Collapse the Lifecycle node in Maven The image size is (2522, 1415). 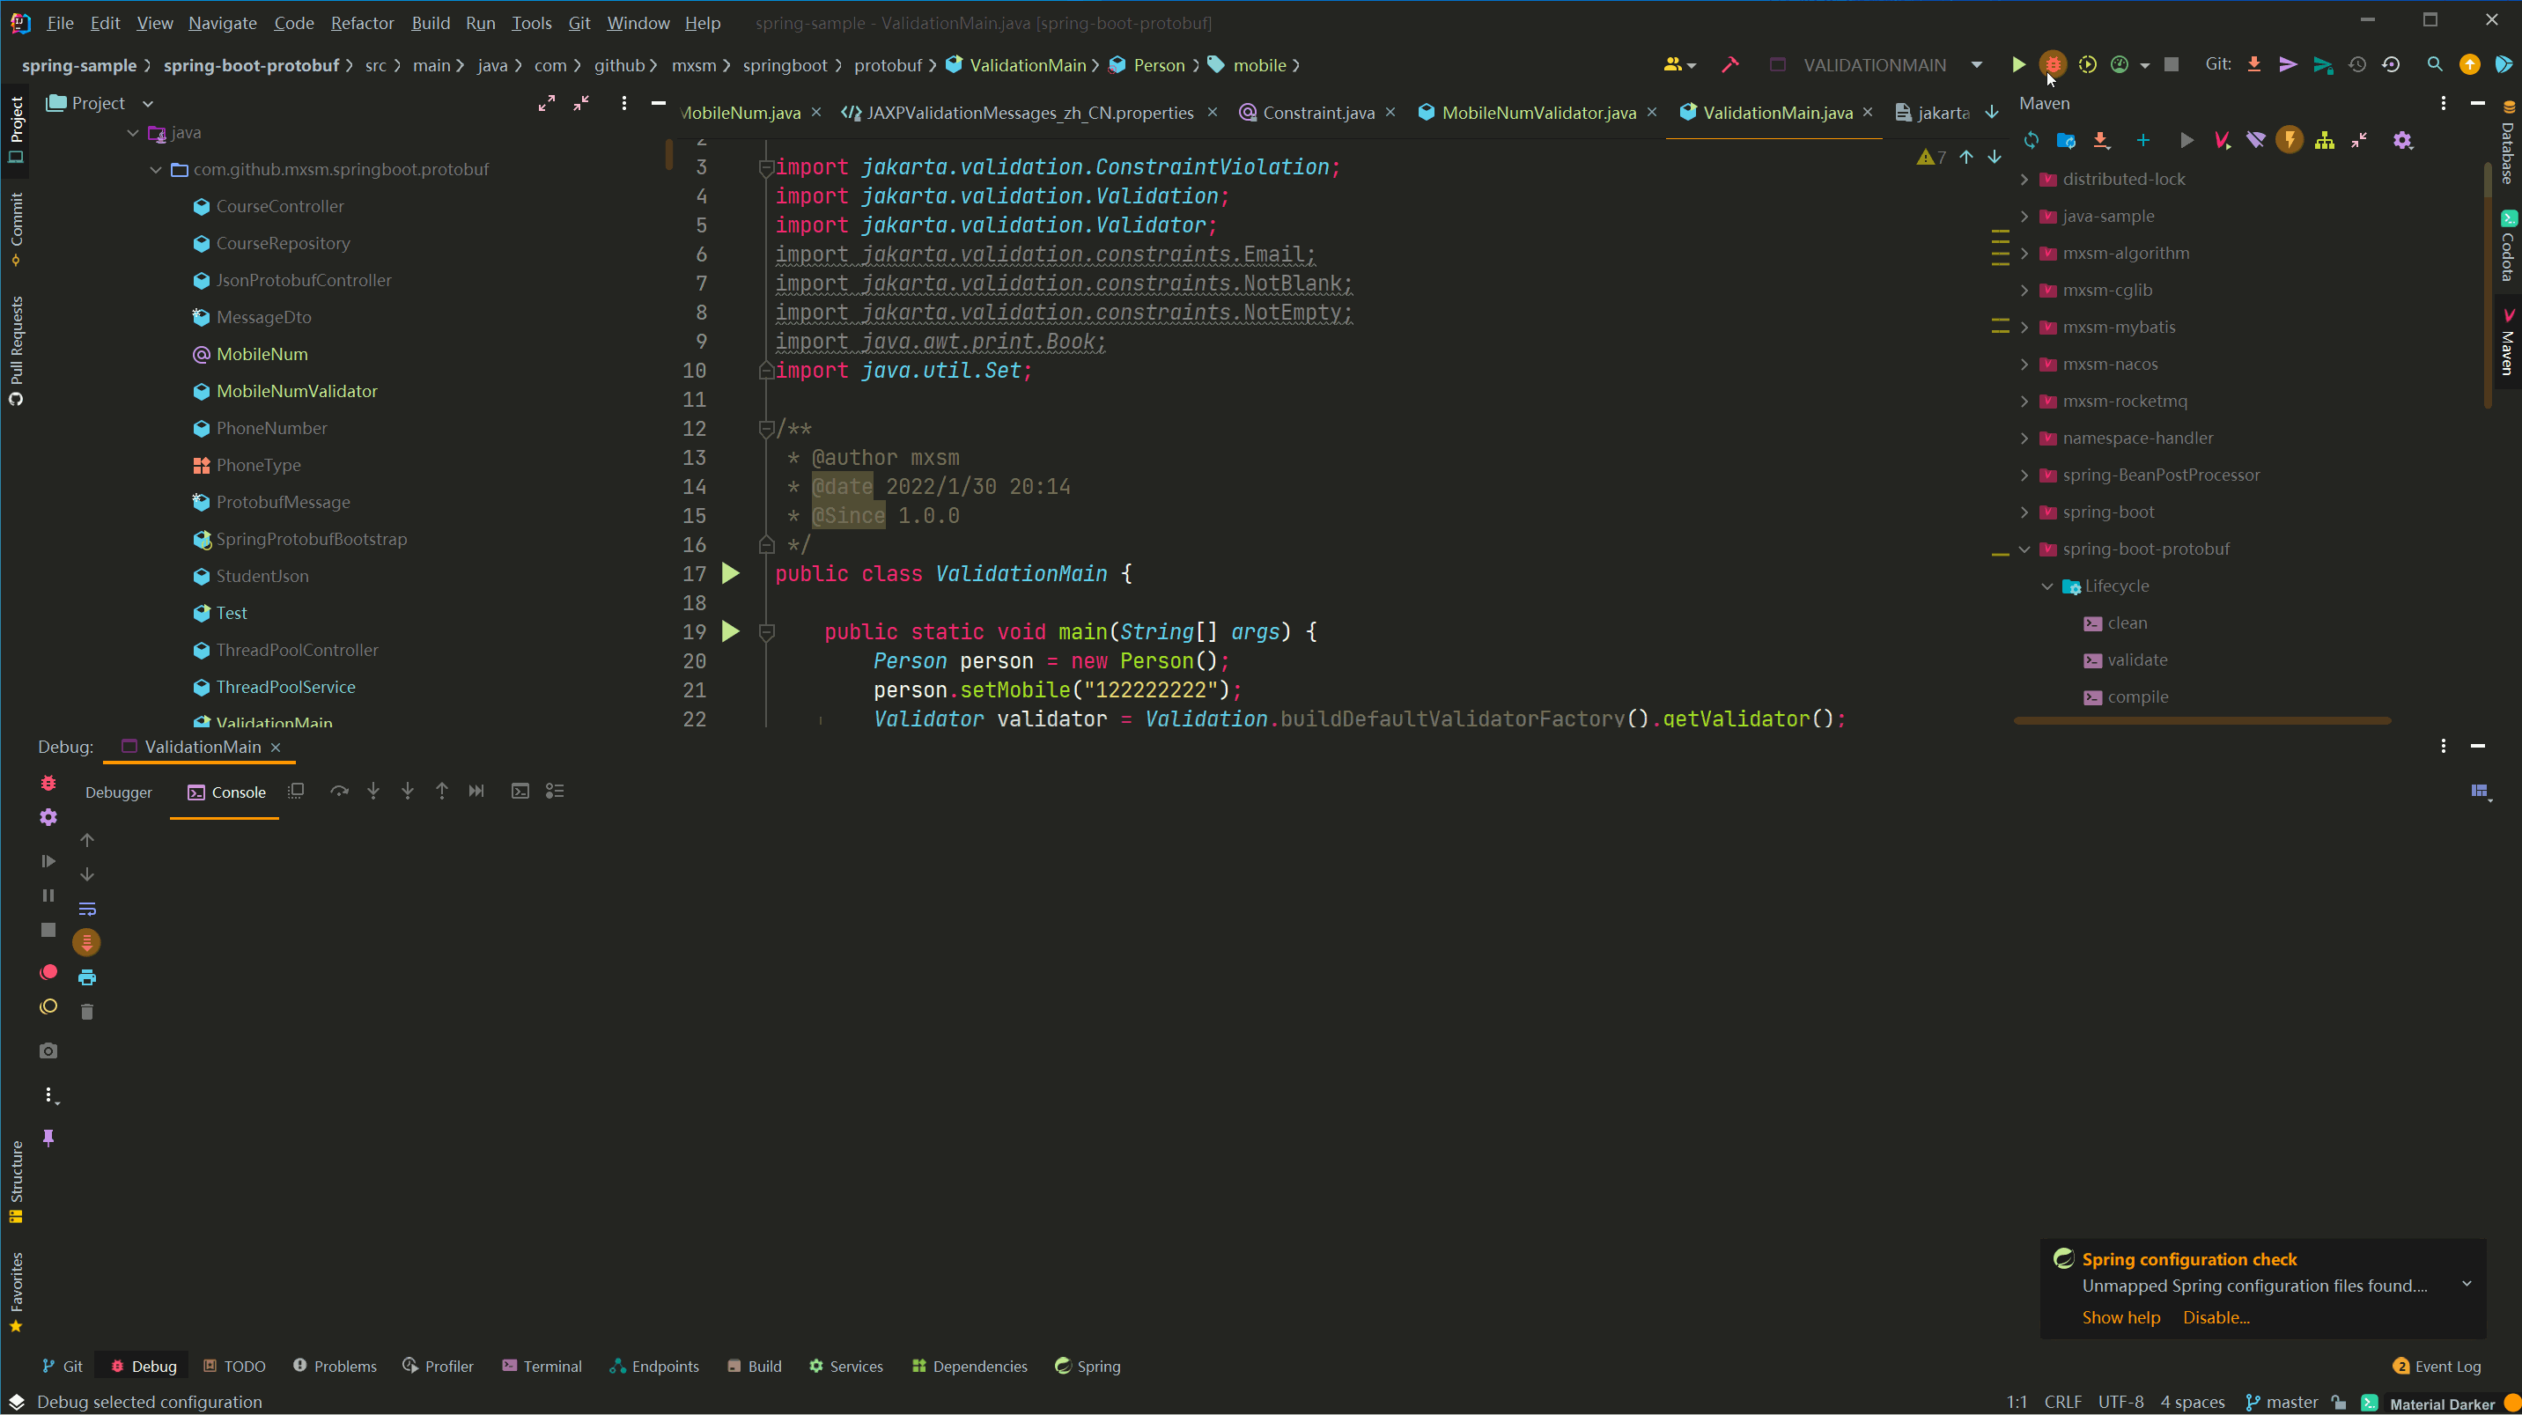pos(2047,586)
